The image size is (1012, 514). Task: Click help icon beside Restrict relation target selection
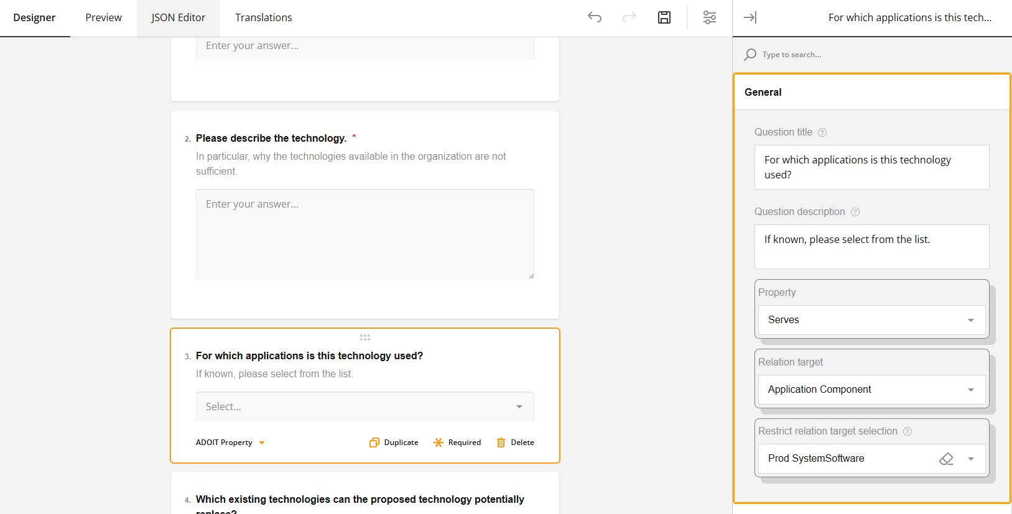tap(908, 431)
